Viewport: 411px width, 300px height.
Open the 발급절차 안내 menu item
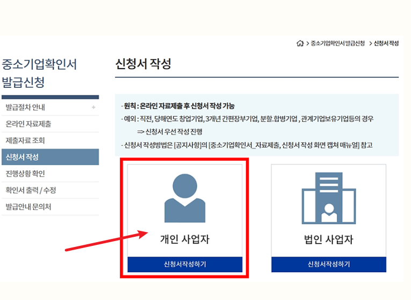(50, 107)
